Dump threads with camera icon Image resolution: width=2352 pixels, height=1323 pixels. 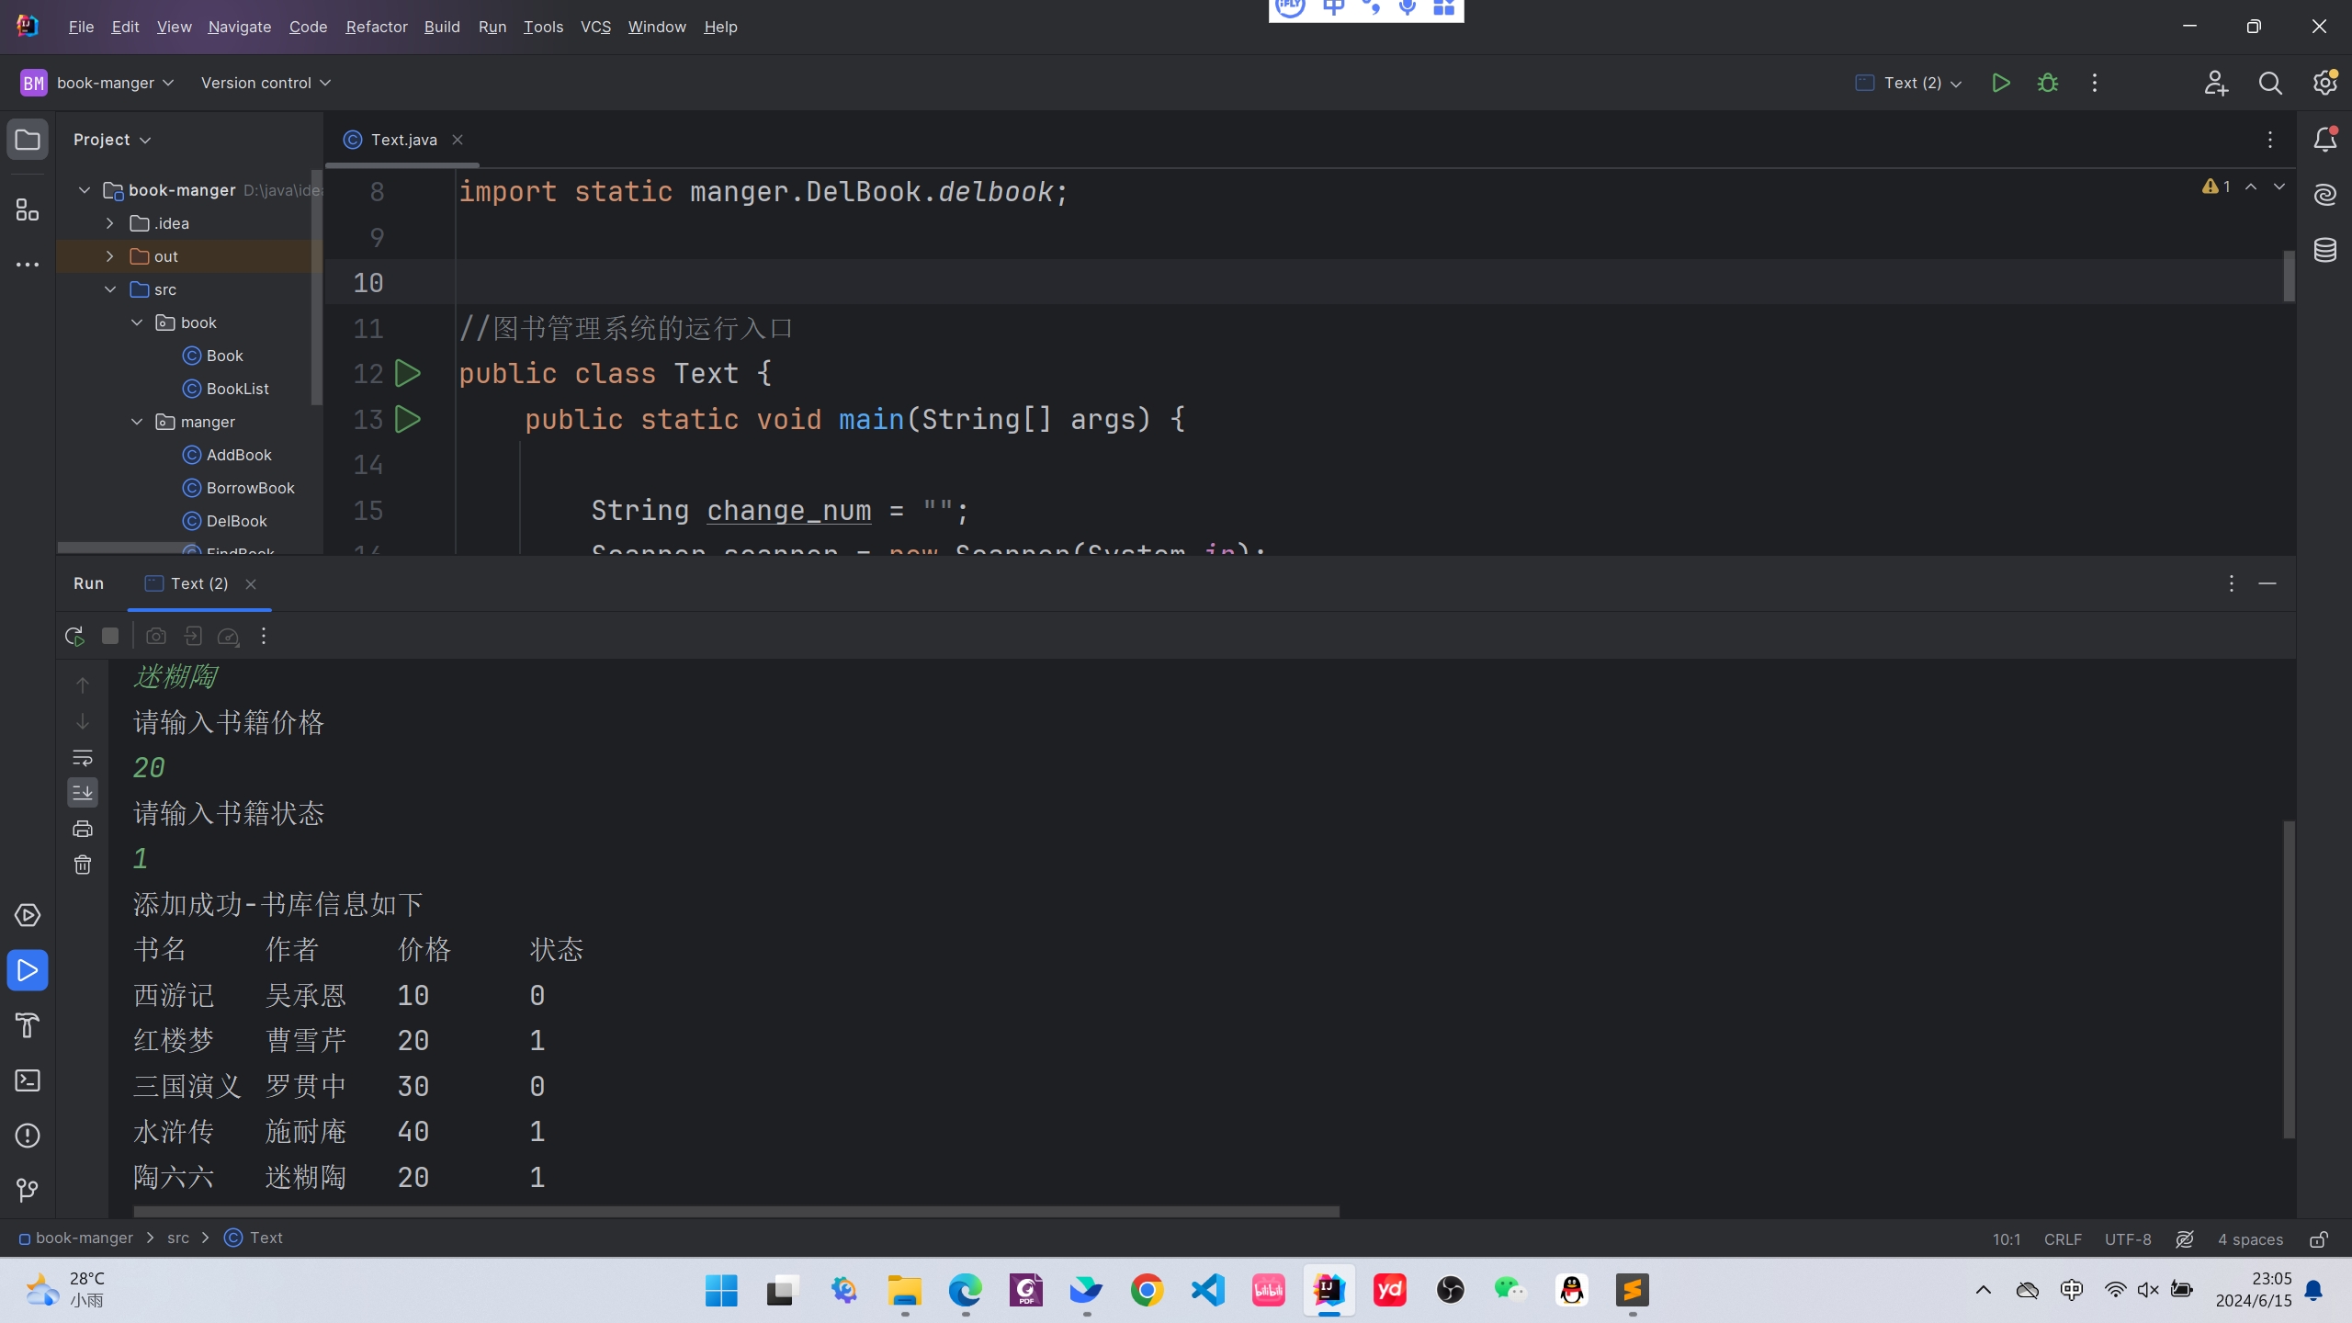pos(156,636)
